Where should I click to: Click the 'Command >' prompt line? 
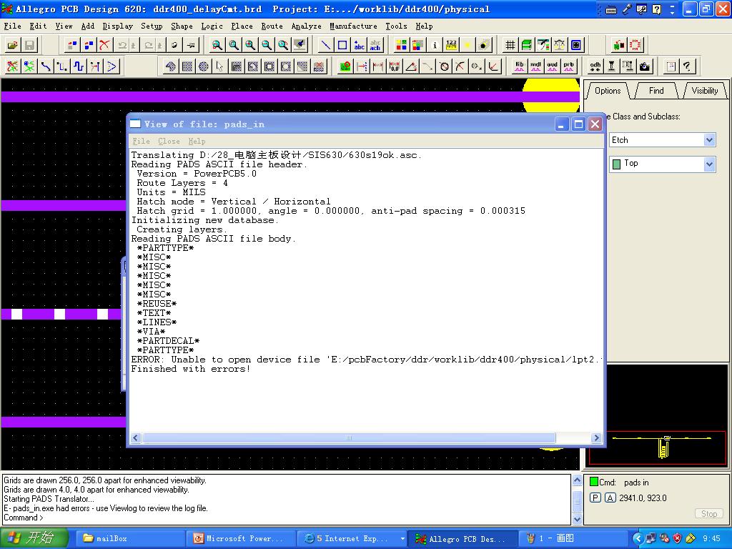pyautogui.click(x=24, y=518)
